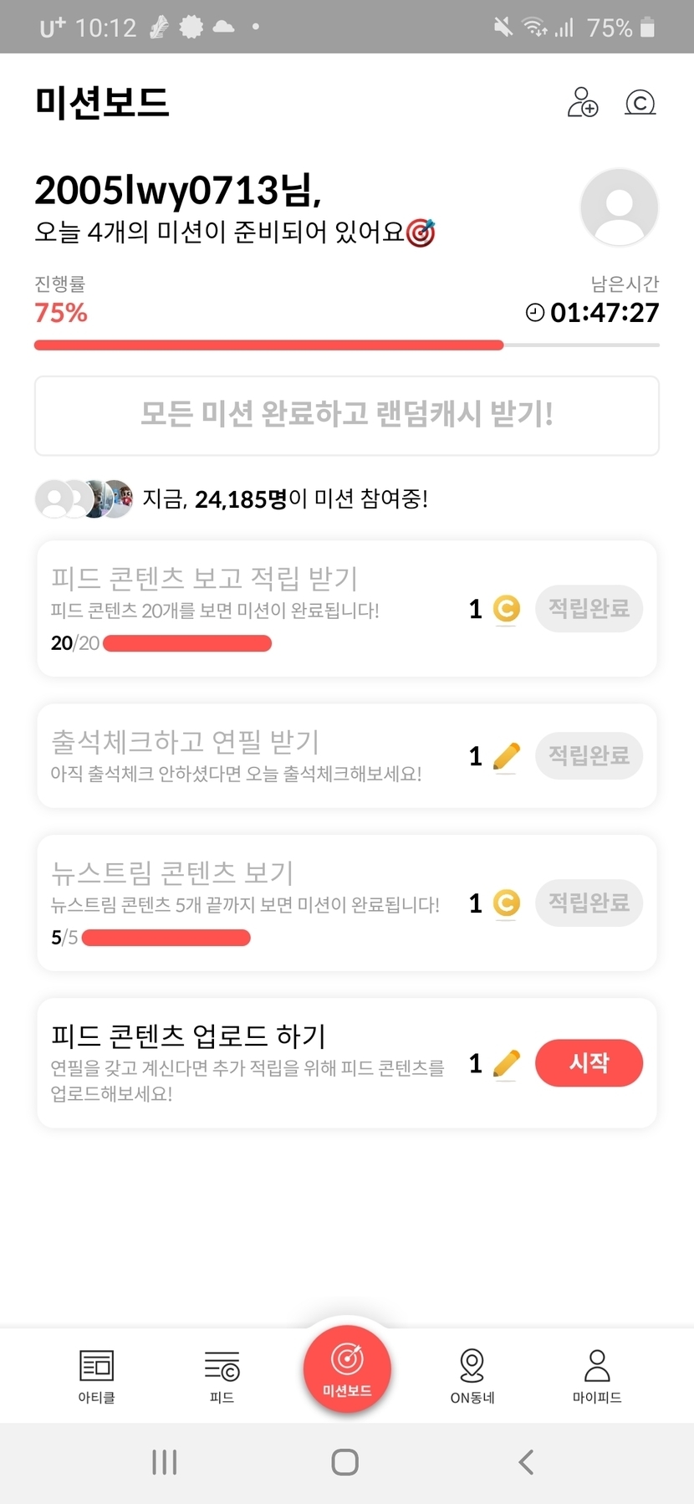Tap 적립완료 on newstream mission

pos(589,903)
